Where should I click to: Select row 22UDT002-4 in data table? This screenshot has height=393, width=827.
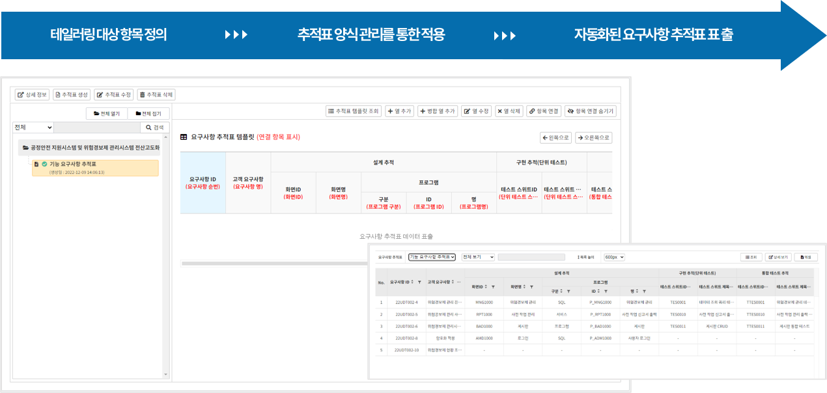595,303
